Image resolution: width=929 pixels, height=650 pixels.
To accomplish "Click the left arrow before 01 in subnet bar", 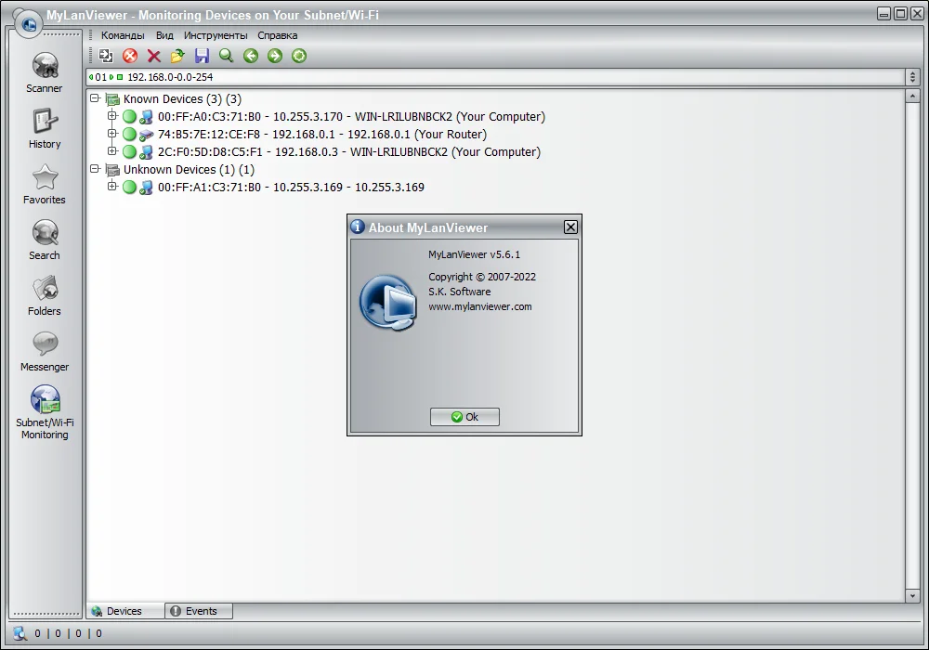I will [91, 77].
